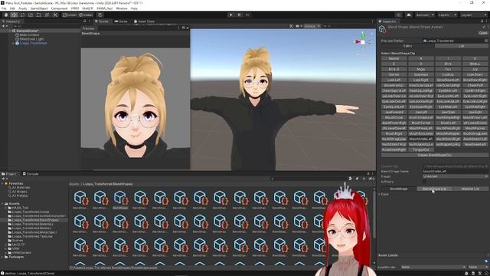Toggle hidden packages visibility in Project

(x=371, y=179)
